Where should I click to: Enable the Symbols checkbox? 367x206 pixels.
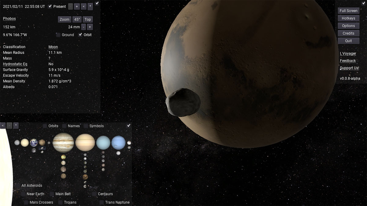click(86, 126)
